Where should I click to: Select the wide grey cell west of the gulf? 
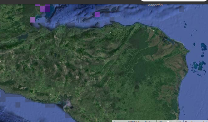[50, 106]
